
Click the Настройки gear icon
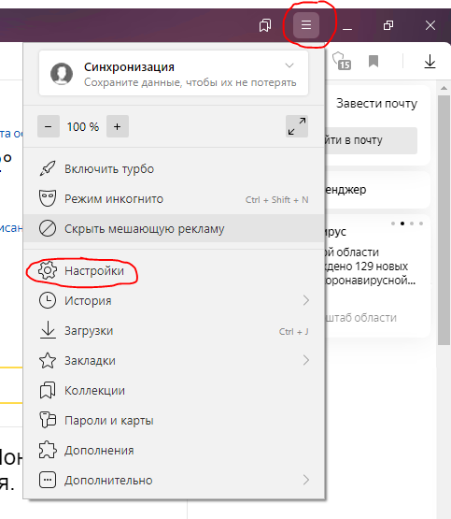pyautogui.click(x=48, y=271)
